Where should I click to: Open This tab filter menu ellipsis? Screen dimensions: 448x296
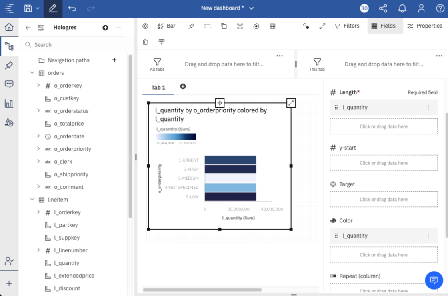[439, 56]
